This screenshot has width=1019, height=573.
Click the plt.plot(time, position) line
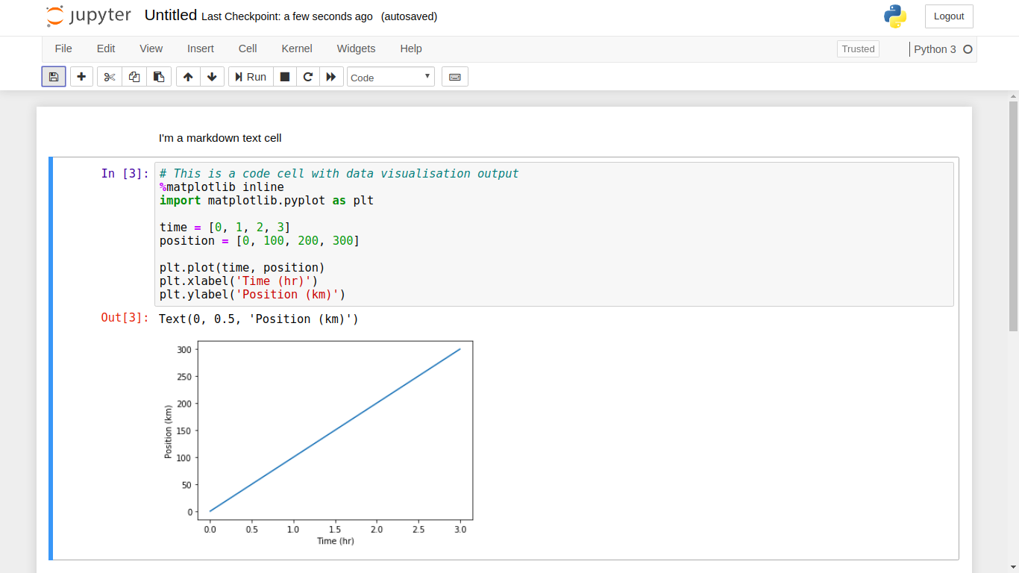point(242,268)
